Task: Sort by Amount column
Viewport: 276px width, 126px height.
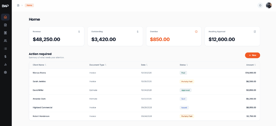Action: click(x=251, y=65)
